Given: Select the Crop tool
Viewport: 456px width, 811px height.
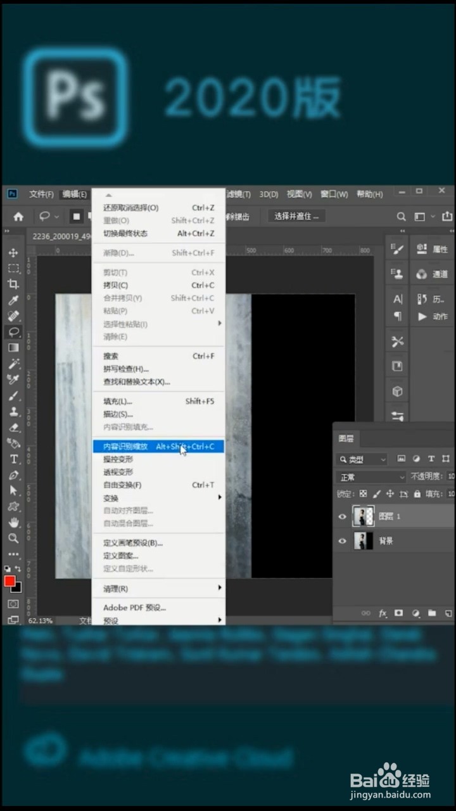Looking at the screenshot, I should [x=13, y=284].
